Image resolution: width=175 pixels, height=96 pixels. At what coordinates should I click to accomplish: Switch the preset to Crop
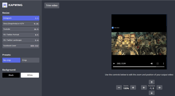tap(30, 60)
